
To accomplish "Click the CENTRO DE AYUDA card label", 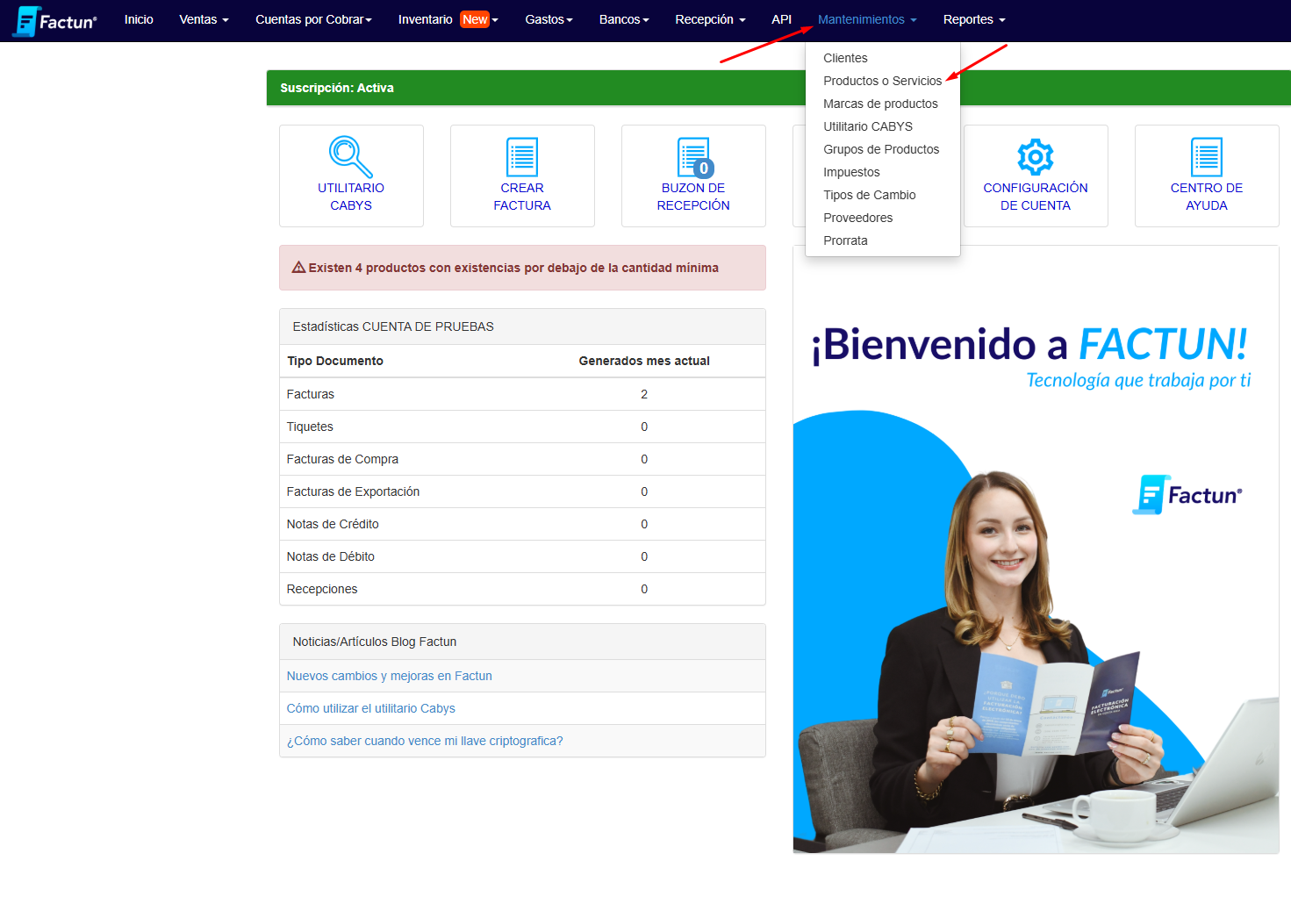I will point(1207,197).
